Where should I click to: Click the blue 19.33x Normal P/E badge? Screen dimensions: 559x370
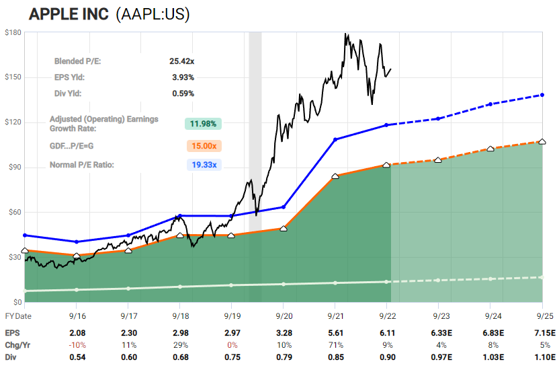click(x=204, y=165)
